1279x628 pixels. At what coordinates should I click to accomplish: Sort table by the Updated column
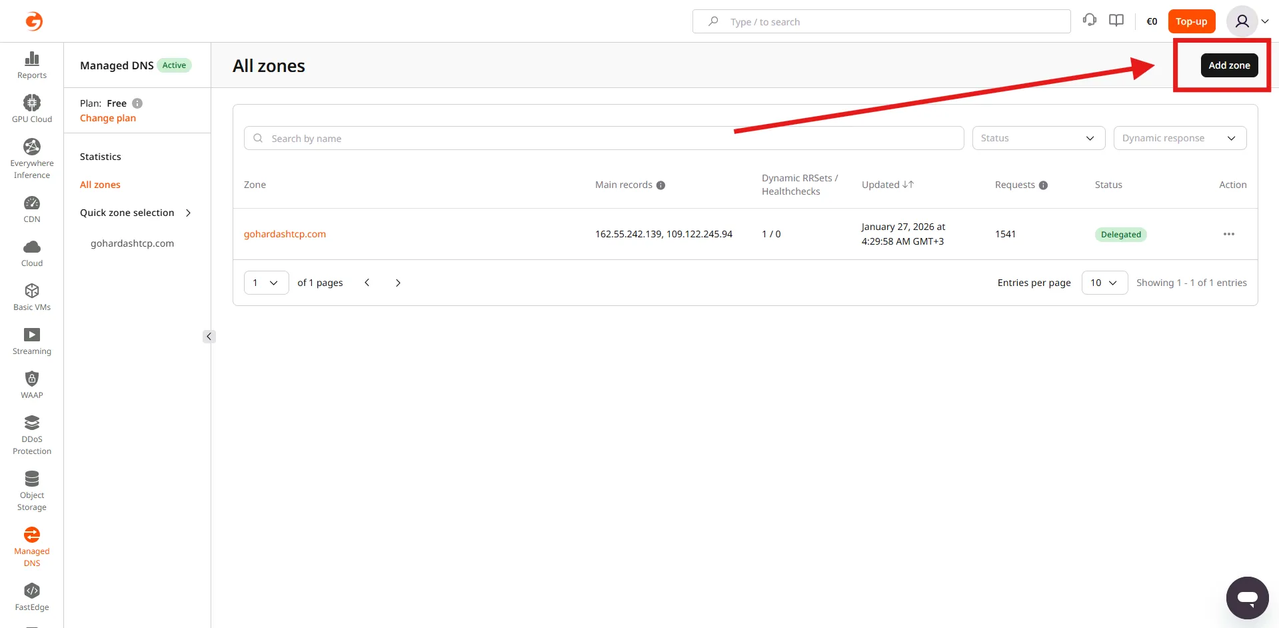point(888,185)
